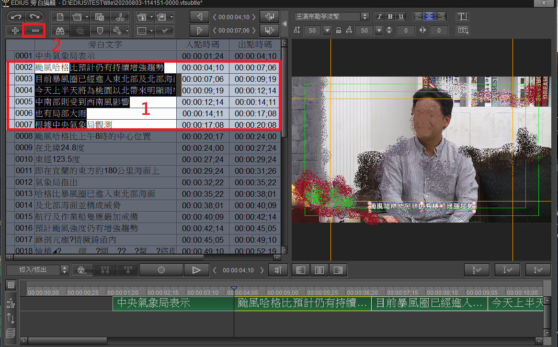Open a subtitle file via folder icon
This screenshot has width=558, height=347.
(x=77, y=17)
